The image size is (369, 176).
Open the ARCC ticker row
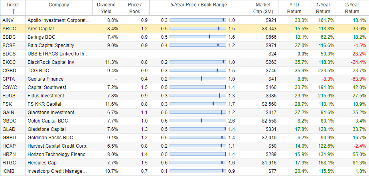pyautogui.click(x=184, y=29)
